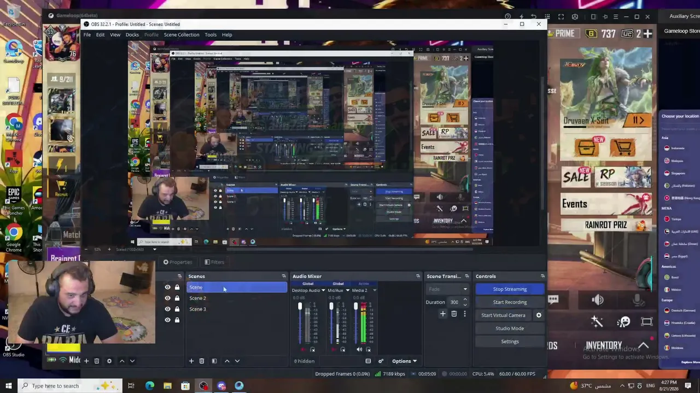Toggle visibility eye beside the Scene row
Viewport: 700px width, 393px height.
coord(168,288)
